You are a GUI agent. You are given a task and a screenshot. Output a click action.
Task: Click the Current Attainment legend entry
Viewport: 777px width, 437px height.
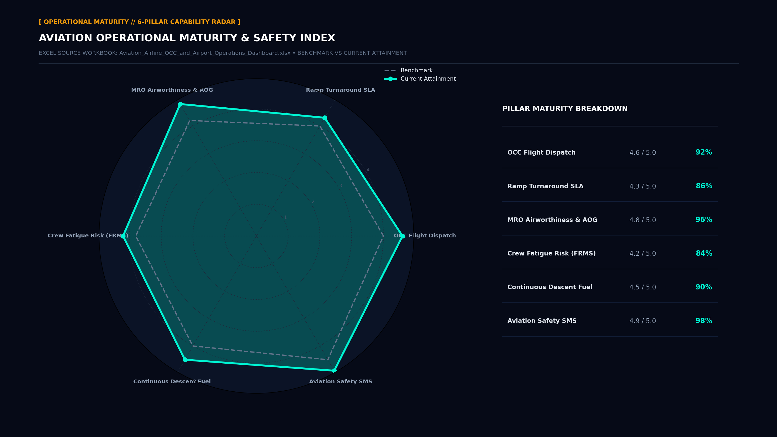[420, 79]
